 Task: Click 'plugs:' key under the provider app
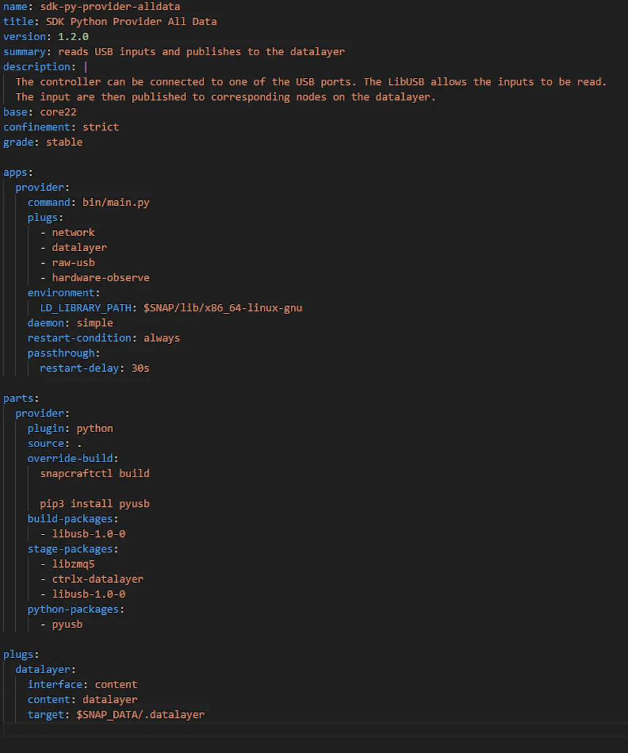pyautogui.click(x=46, y=217)
